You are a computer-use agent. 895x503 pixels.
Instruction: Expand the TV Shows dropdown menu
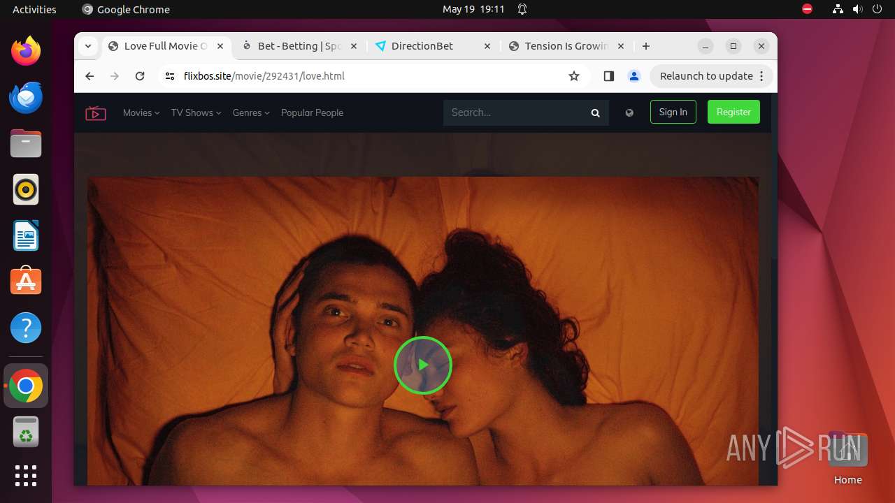point(196,112)
